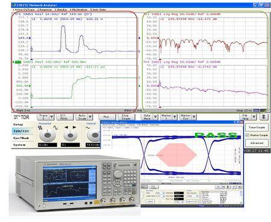Viewport: 271px width, 222px height.
Task: Open the 4 Mkr/Analysis menu
Action: (x=78, y=10)
